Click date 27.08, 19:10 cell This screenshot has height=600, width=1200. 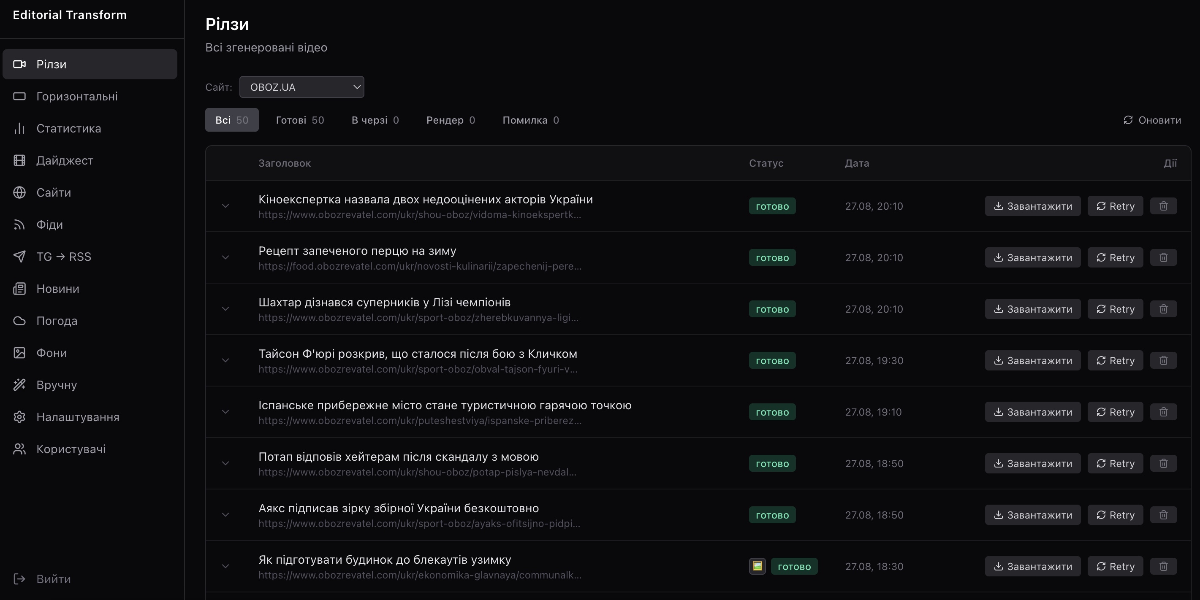tap(874, 412)
